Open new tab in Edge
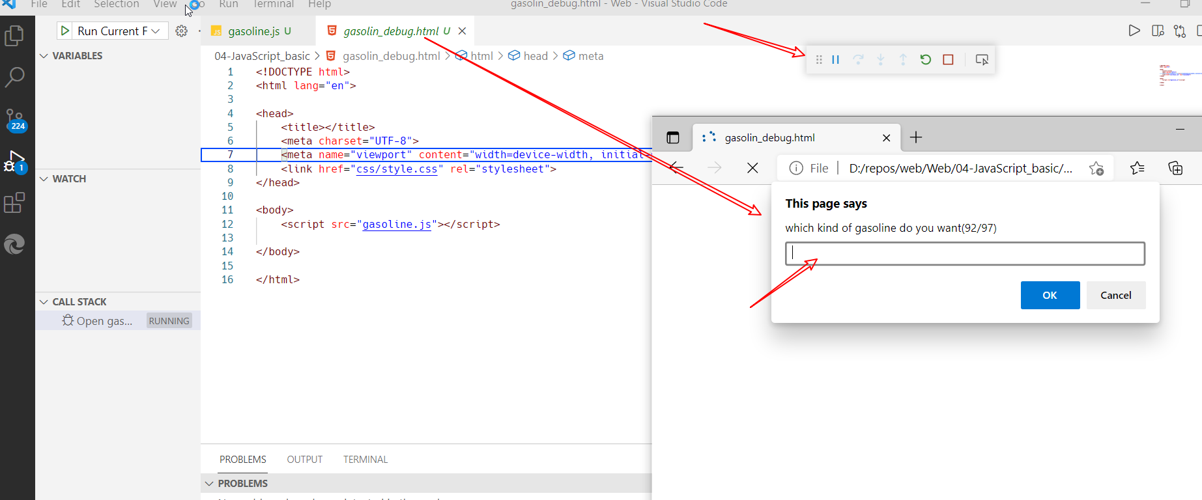This screenshot has height=500, width=1202. coord(916,137)
